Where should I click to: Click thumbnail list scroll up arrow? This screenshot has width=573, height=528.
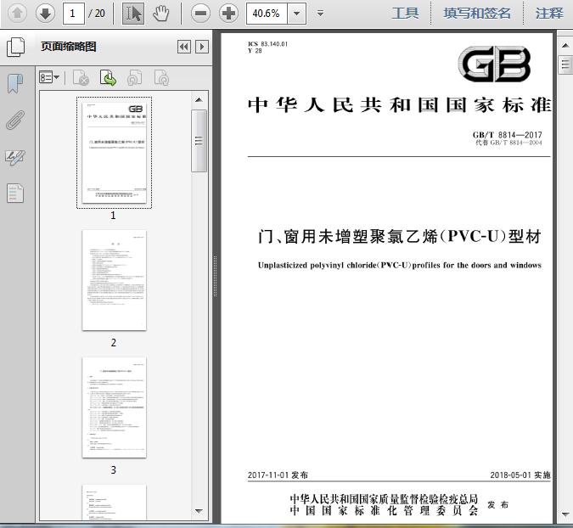pos(199,100)
